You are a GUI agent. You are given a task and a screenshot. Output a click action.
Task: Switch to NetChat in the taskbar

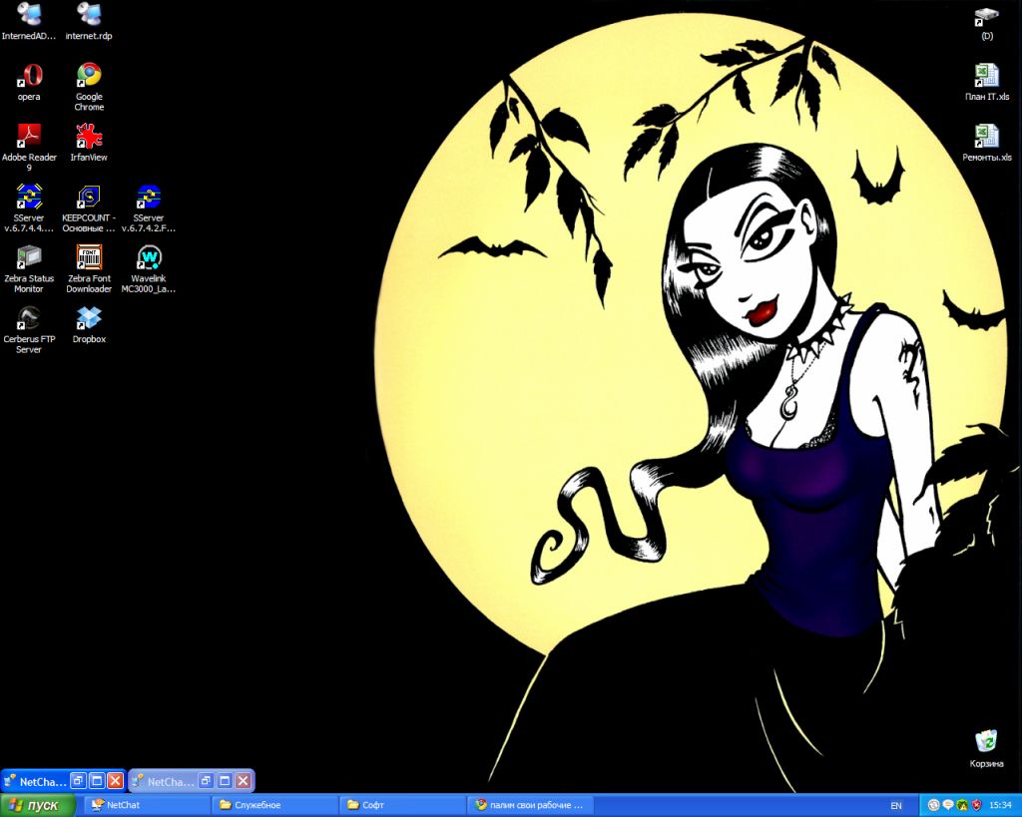[x=147, y=805]
